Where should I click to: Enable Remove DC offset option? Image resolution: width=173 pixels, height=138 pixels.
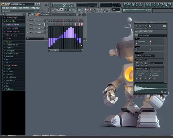(x=137, y=71)
